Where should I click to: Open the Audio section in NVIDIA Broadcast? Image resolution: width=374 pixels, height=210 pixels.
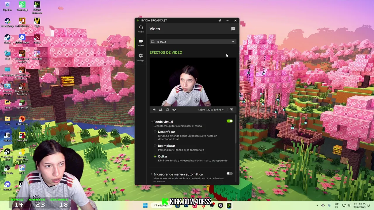click(x=141, y=29)
